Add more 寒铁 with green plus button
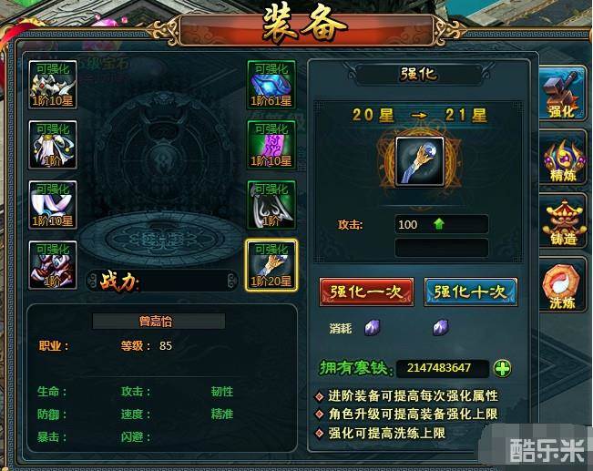 pyautogui.click(x=502, y=368)
